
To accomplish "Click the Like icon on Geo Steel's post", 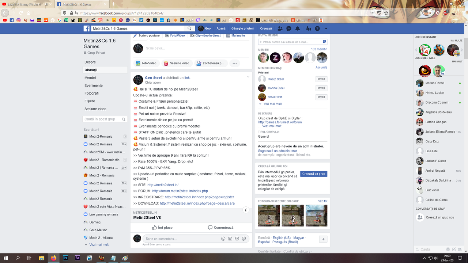I will click(154, 227).
